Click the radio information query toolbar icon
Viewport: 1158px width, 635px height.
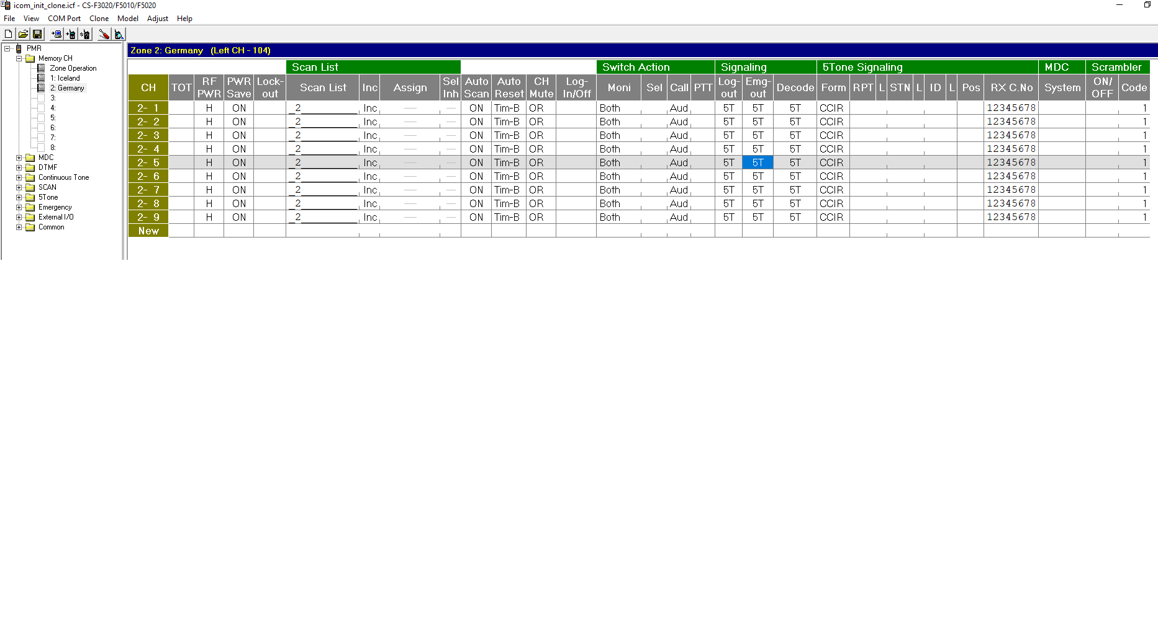point(85,34)
